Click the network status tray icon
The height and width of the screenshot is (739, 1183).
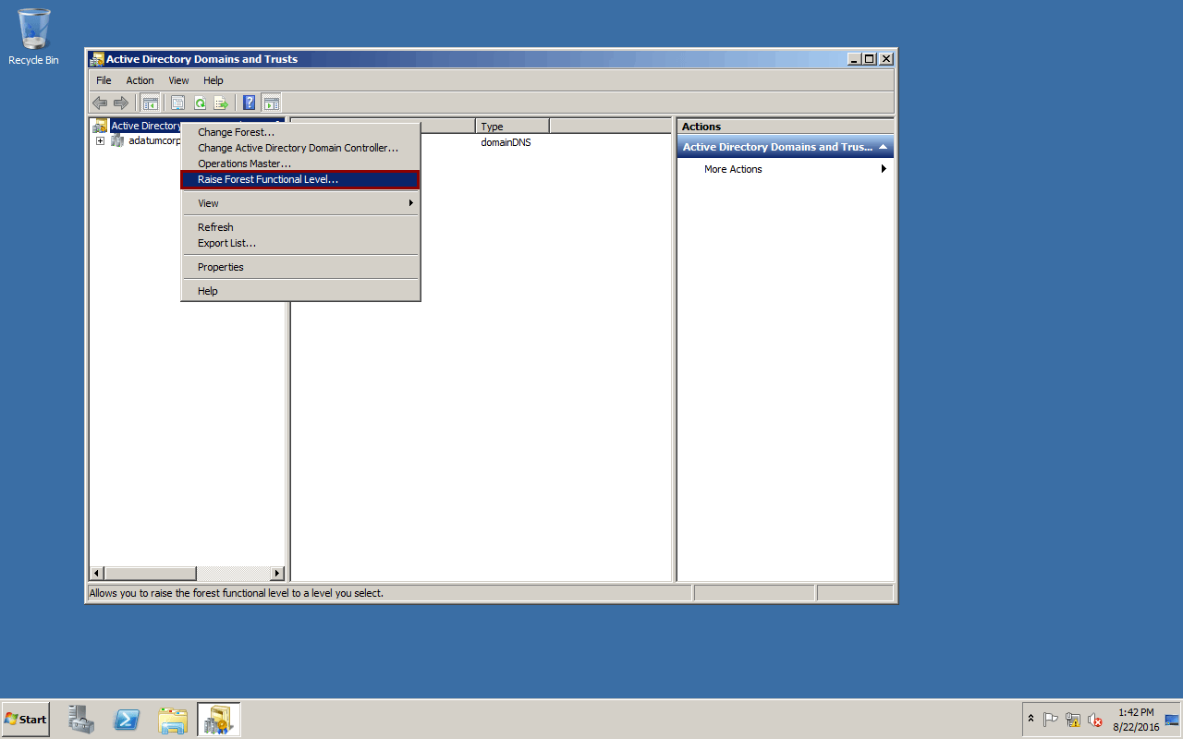(x=1073, y=720)
